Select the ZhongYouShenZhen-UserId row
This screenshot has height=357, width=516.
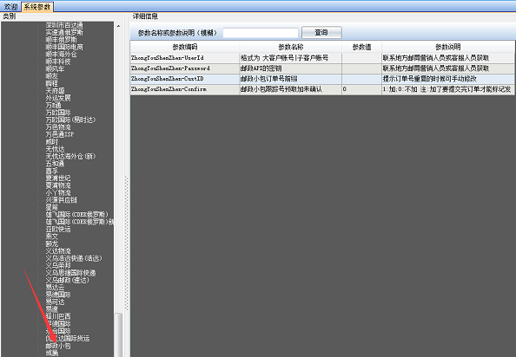coord(322,58)
